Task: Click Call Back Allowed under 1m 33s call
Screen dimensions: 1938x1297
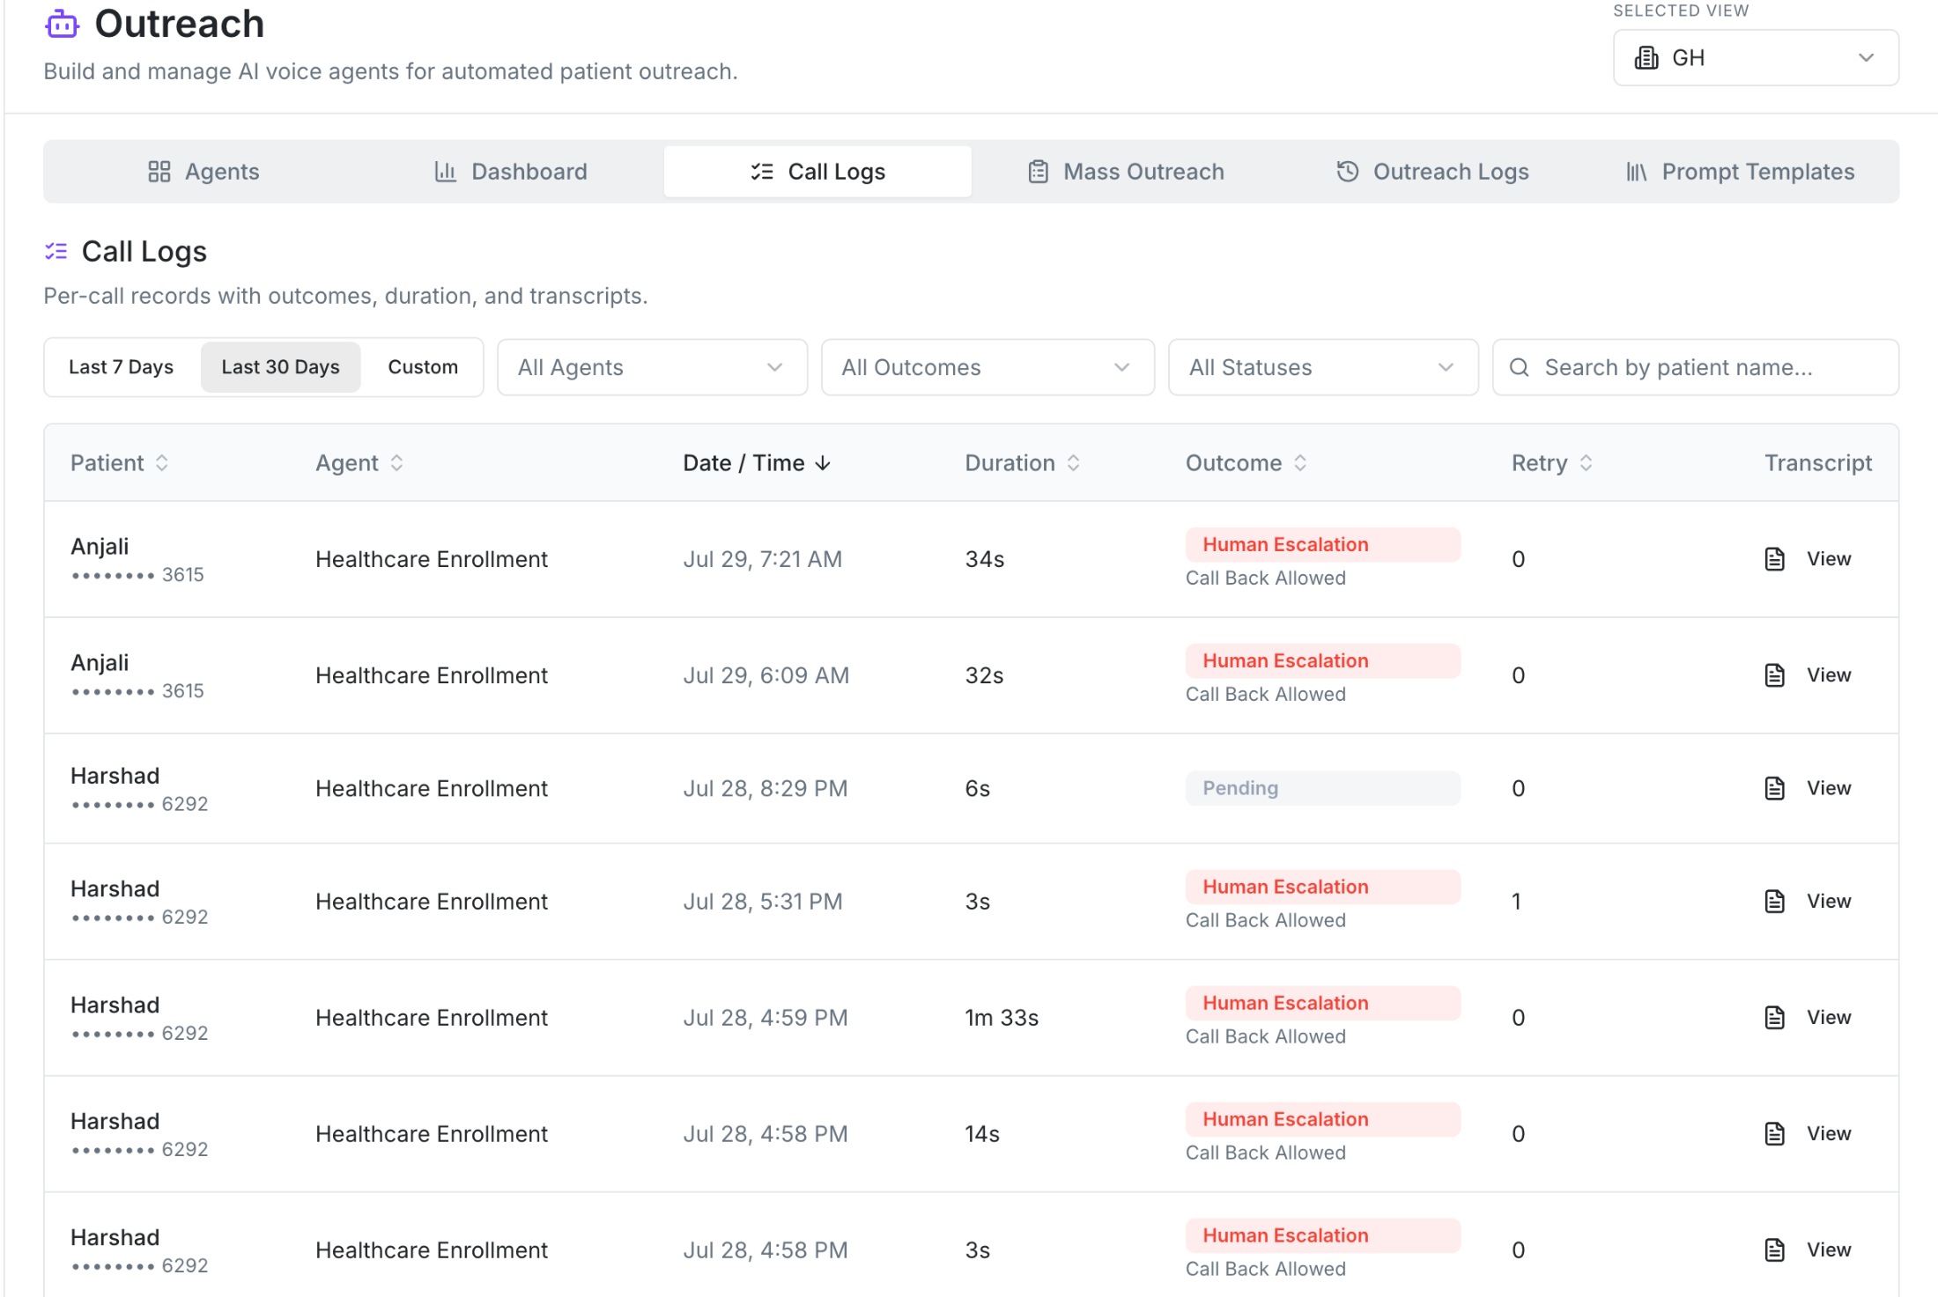Action: [x=1265, y=1036]
